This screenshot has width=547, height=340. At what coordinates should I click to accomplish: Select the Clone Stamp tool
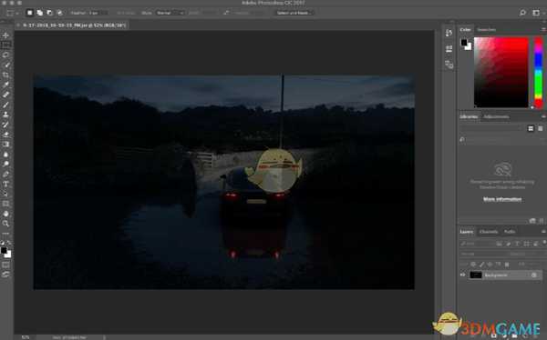click(6, 115)
